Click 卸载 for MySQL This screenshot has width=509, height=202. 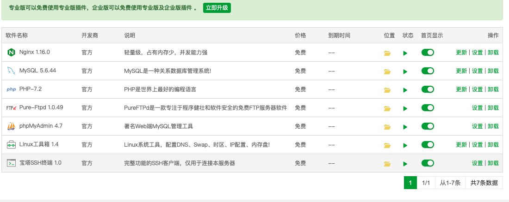click(493, 71)
